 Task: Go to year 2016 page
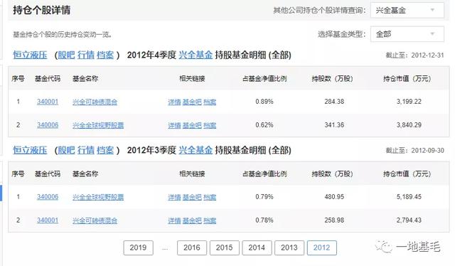[192, 248]
